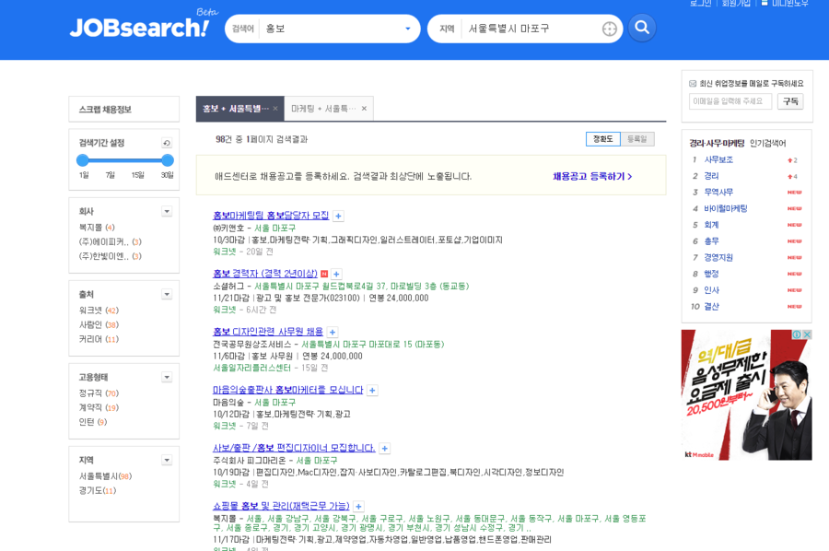Click popular keyword 경영지원
This screenshot has height=551, width=829.
(718, 257)
